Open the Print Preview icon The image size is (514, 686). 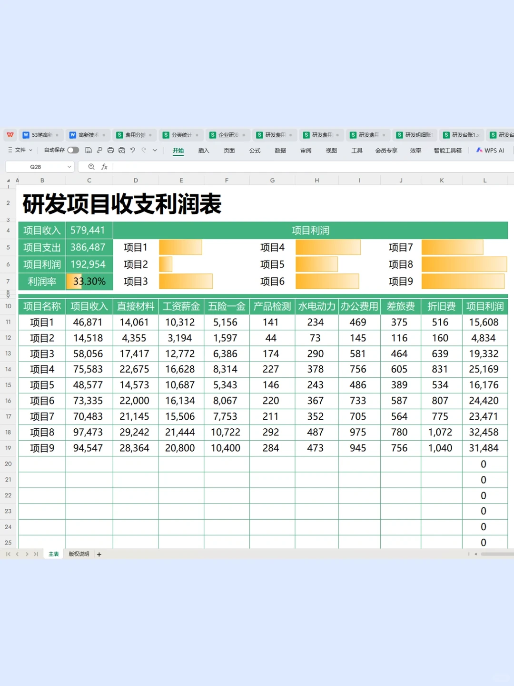point(122,150)
